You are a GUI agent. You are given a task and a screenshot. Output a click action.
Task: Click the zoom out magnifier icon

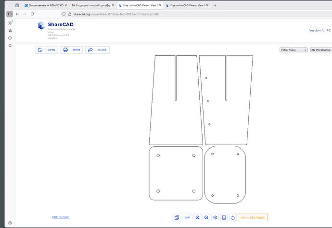tap(206, 218)
